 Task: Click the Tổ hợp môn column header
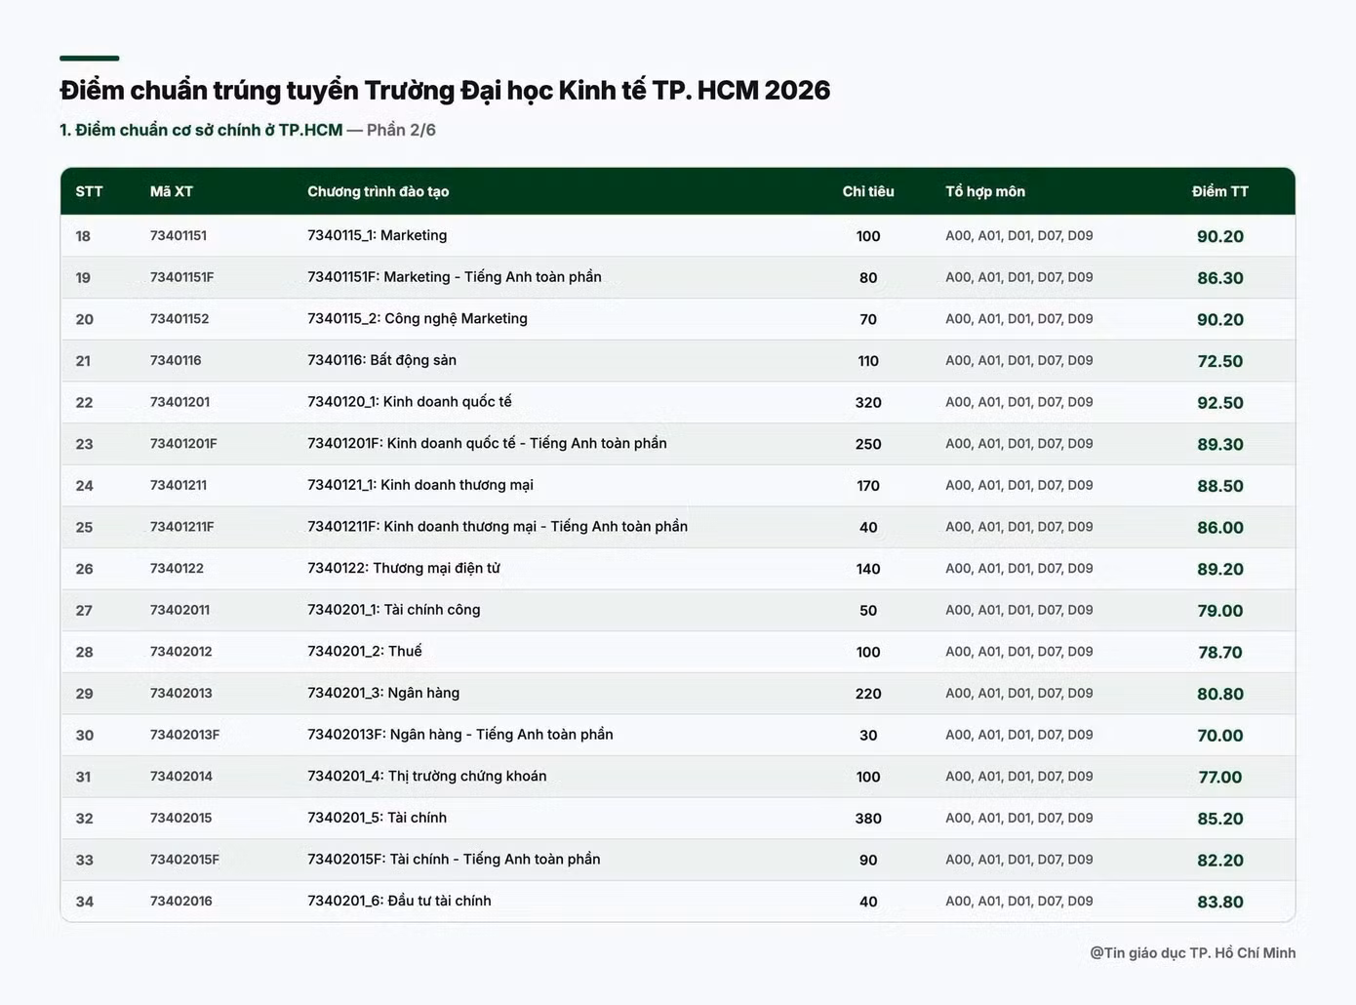pos(985,191)
